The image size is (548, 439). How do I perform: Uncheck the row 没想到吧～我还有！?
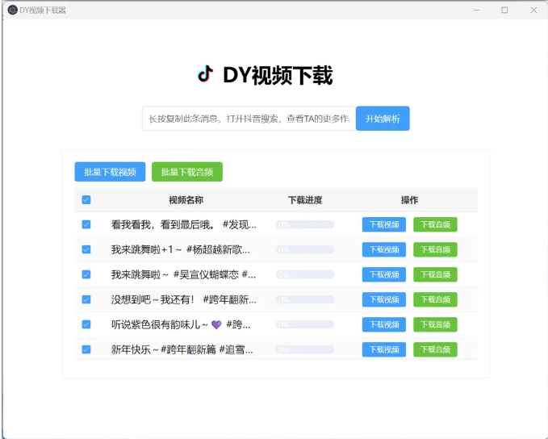pyautogui.click(x=86, y=299)
